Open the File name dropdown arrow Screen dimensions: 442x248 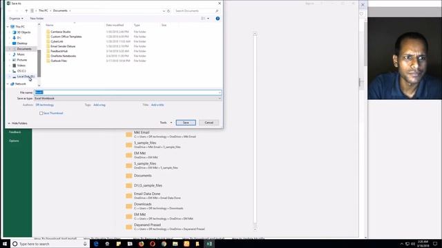click(220, 92)
